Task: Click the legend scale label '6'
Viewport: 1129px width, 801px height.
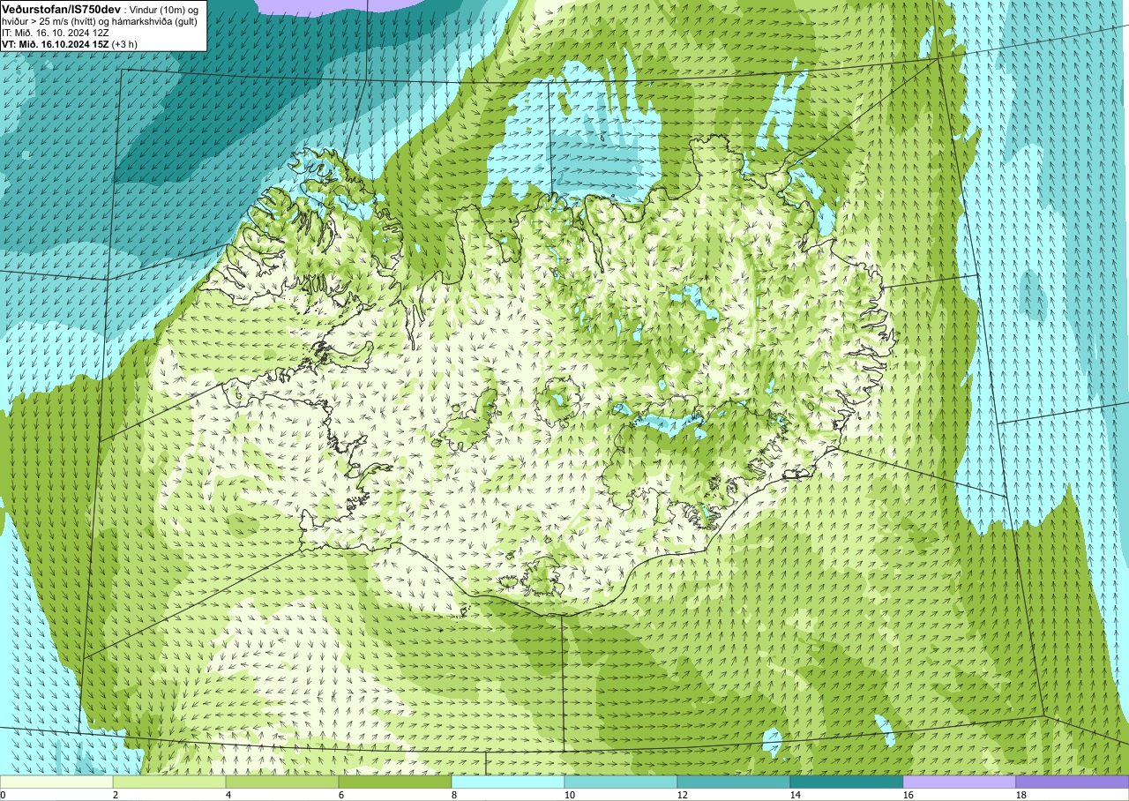Action: click(341, 795)
